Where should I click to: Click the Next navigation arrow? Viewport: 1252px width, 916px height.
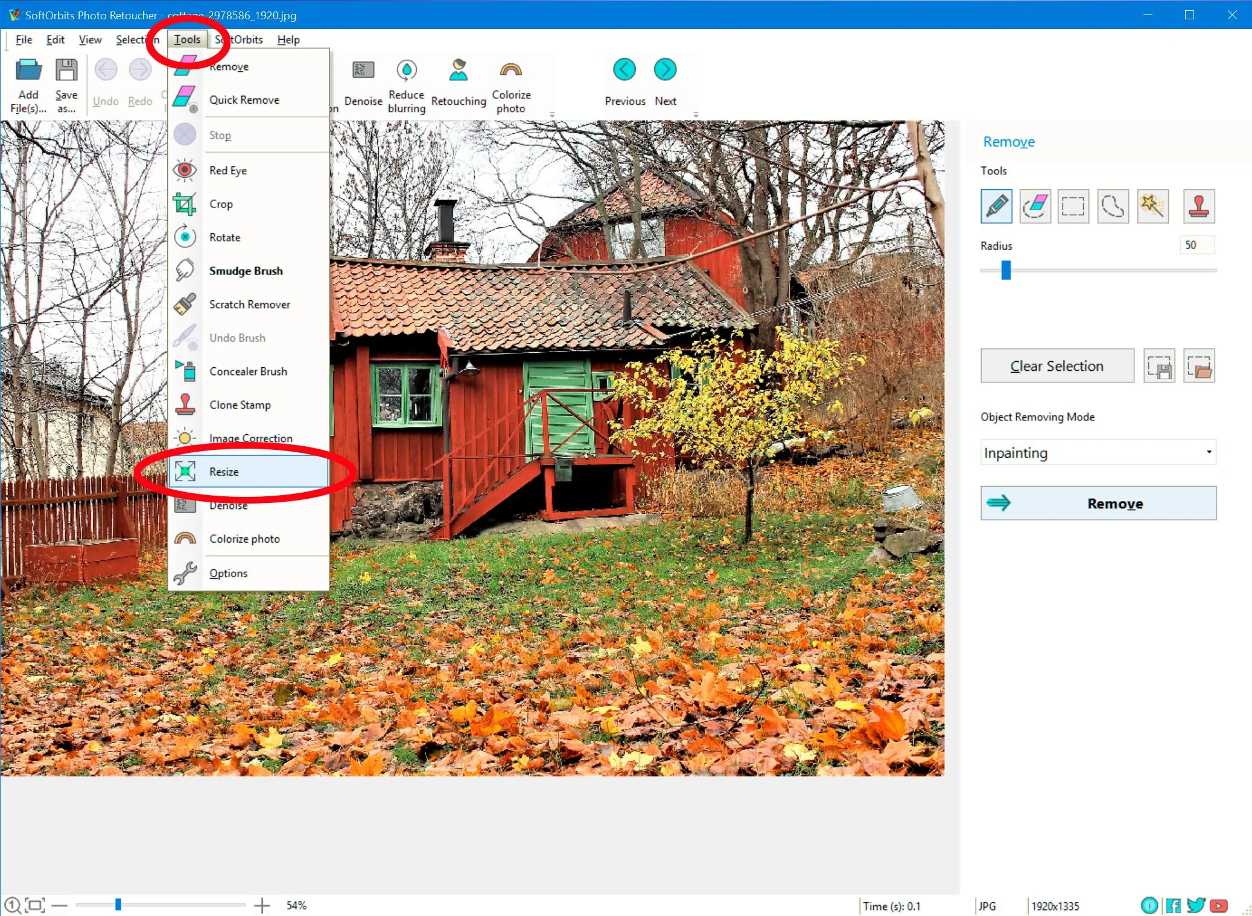point(665,69)
